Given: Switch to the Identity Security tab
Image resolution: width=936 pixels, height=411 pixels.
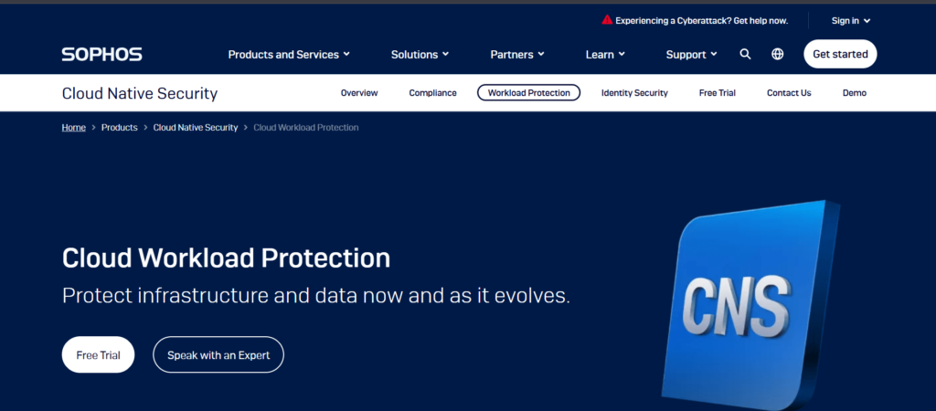Looking at the screenshot, I should tap(634, 93).
